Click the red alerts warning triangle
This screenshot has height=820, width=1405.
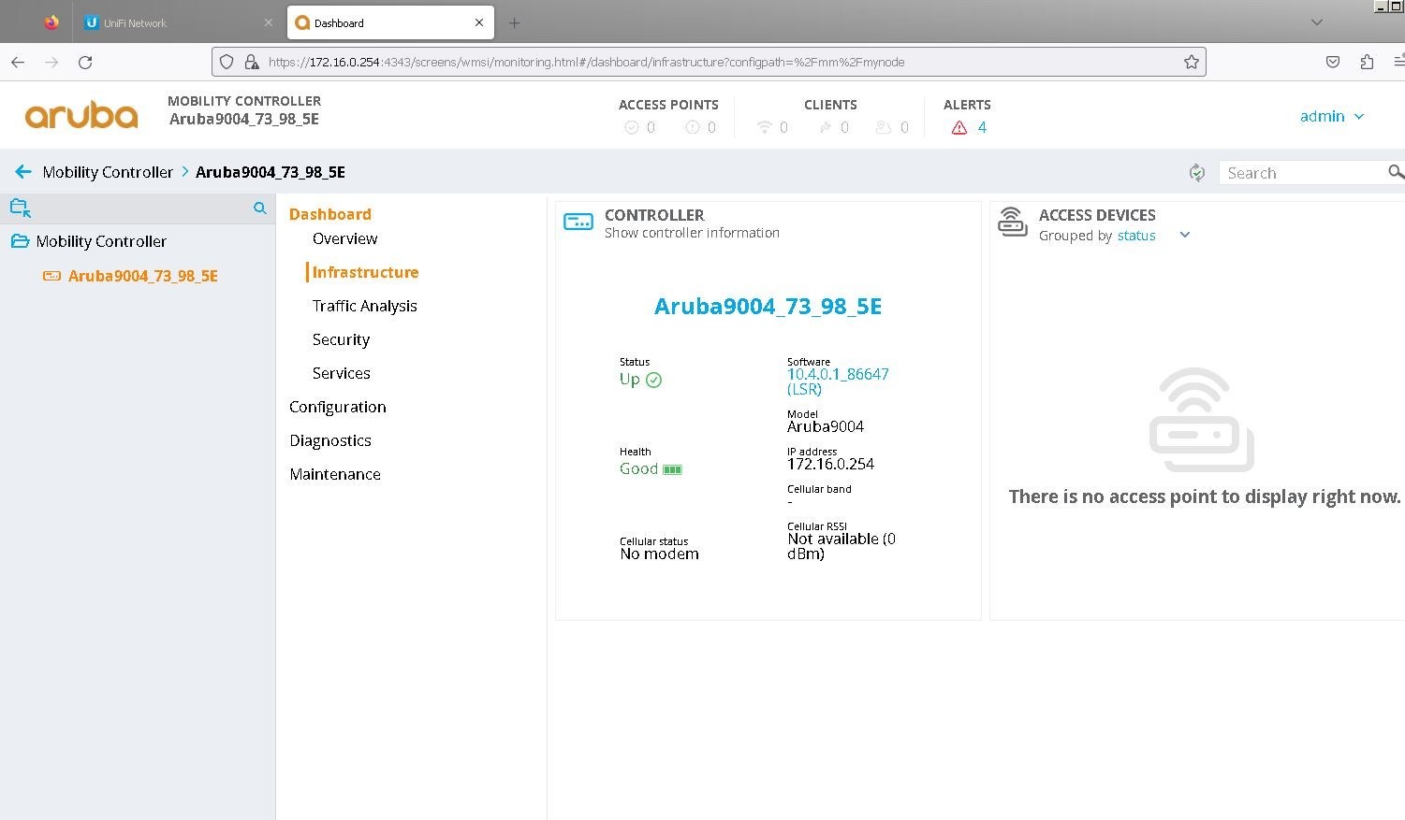(x=959, y=128)
